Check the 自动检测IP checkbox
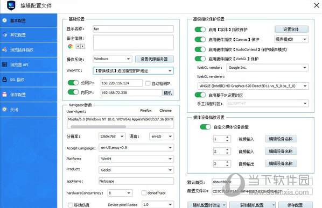322x208 pixels. [148, 83]
